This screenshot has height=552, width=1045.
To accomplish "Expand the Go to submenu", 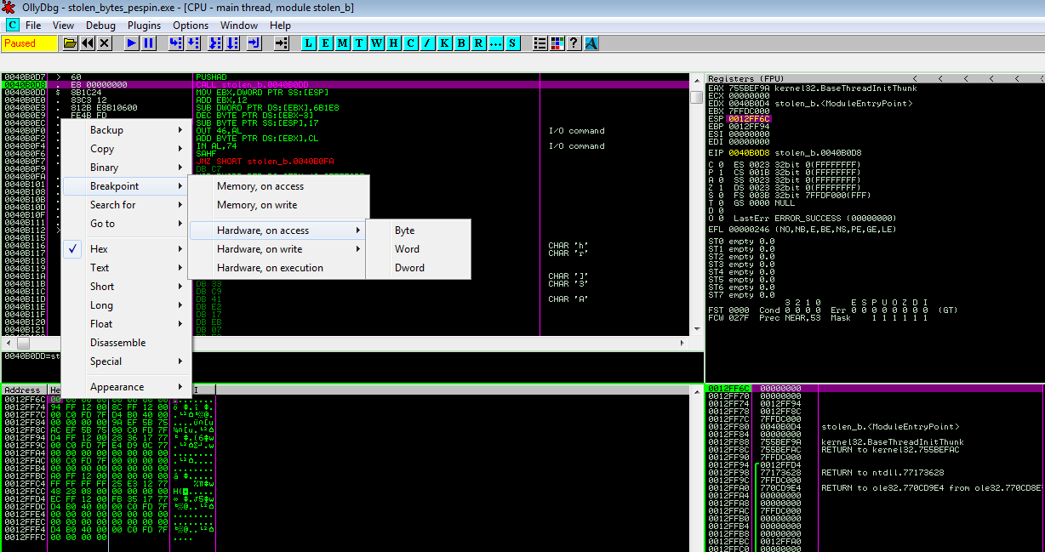I will pos(126,224).
